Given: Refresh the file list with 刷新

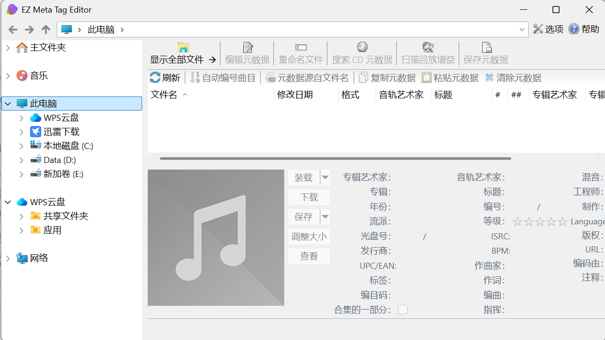Looking at the screenshot, I should [x=165, y=77].
